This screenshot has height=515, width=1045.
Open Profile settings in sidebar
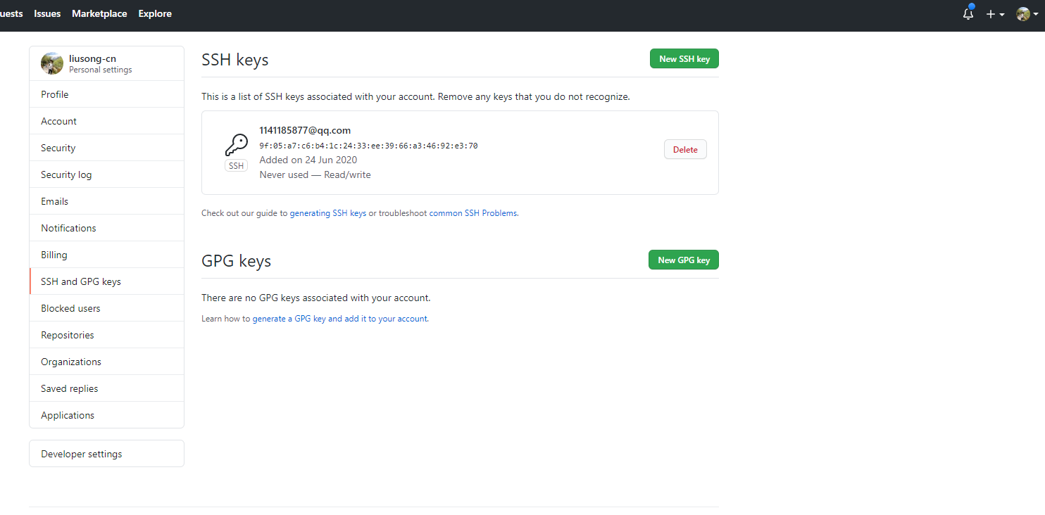[x=106, y=94]
